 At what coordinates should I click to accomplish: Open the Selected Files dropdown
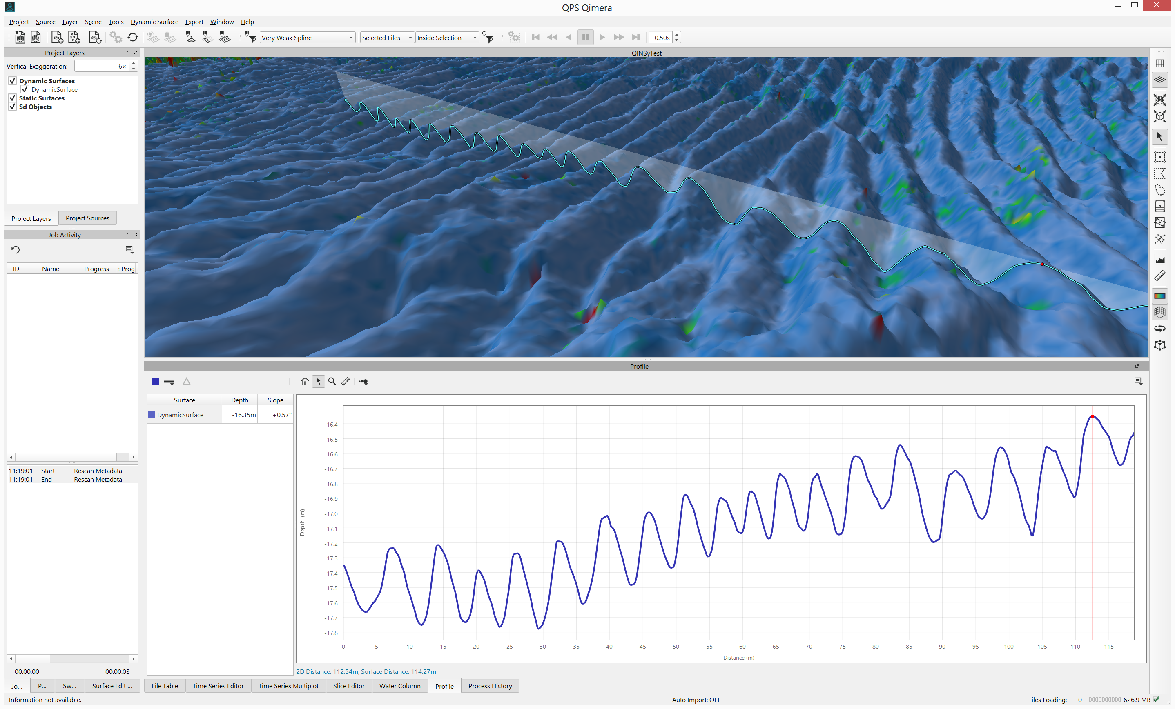(x=386, y=38)
